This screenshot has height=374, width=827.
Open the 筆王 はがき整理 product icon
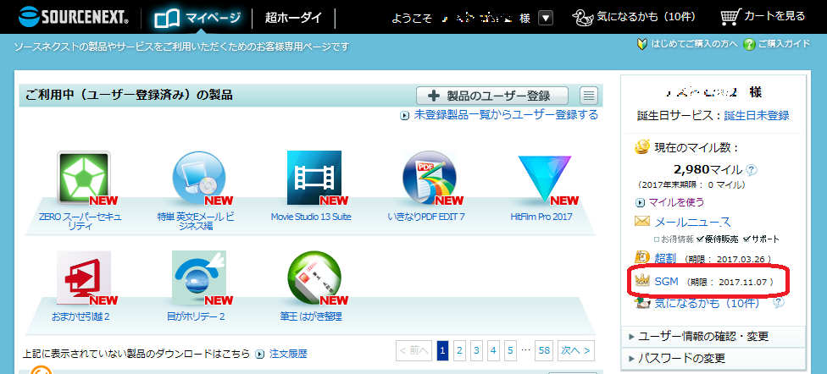314,278
